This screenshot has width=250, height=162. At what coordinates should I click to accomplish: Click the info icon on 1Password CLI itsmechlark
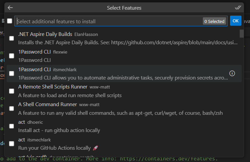pos(232,74)
